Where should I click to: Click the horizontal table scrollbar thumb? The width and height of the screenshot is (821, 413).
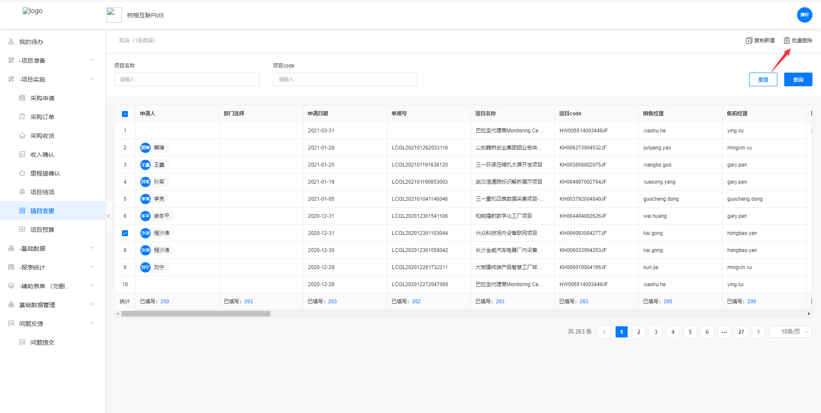(x=196, y=314)
